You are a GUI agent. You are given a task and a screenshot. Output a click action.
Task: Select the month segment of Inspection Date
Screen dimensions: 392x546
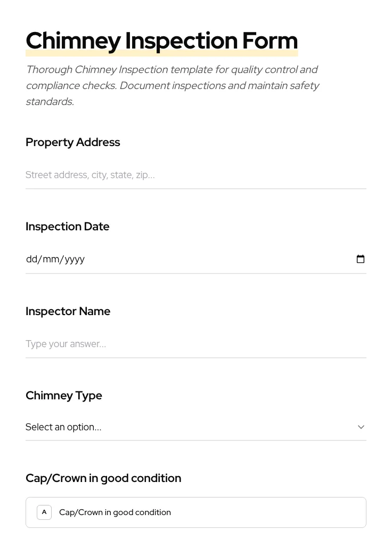[51, 259]
